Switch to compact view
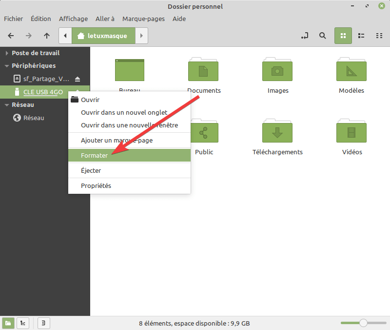The image size is (390, 330). [379, 36]
